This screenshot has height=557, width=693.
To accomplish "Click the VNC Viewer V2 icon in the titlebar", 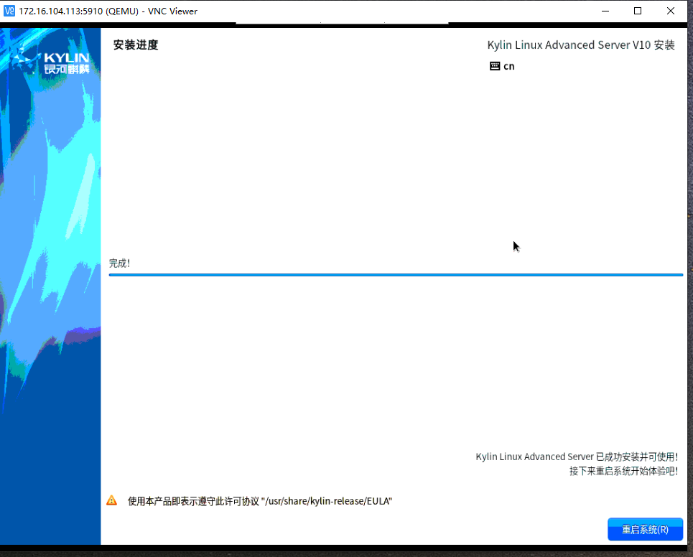I will [x=9, y=11].
